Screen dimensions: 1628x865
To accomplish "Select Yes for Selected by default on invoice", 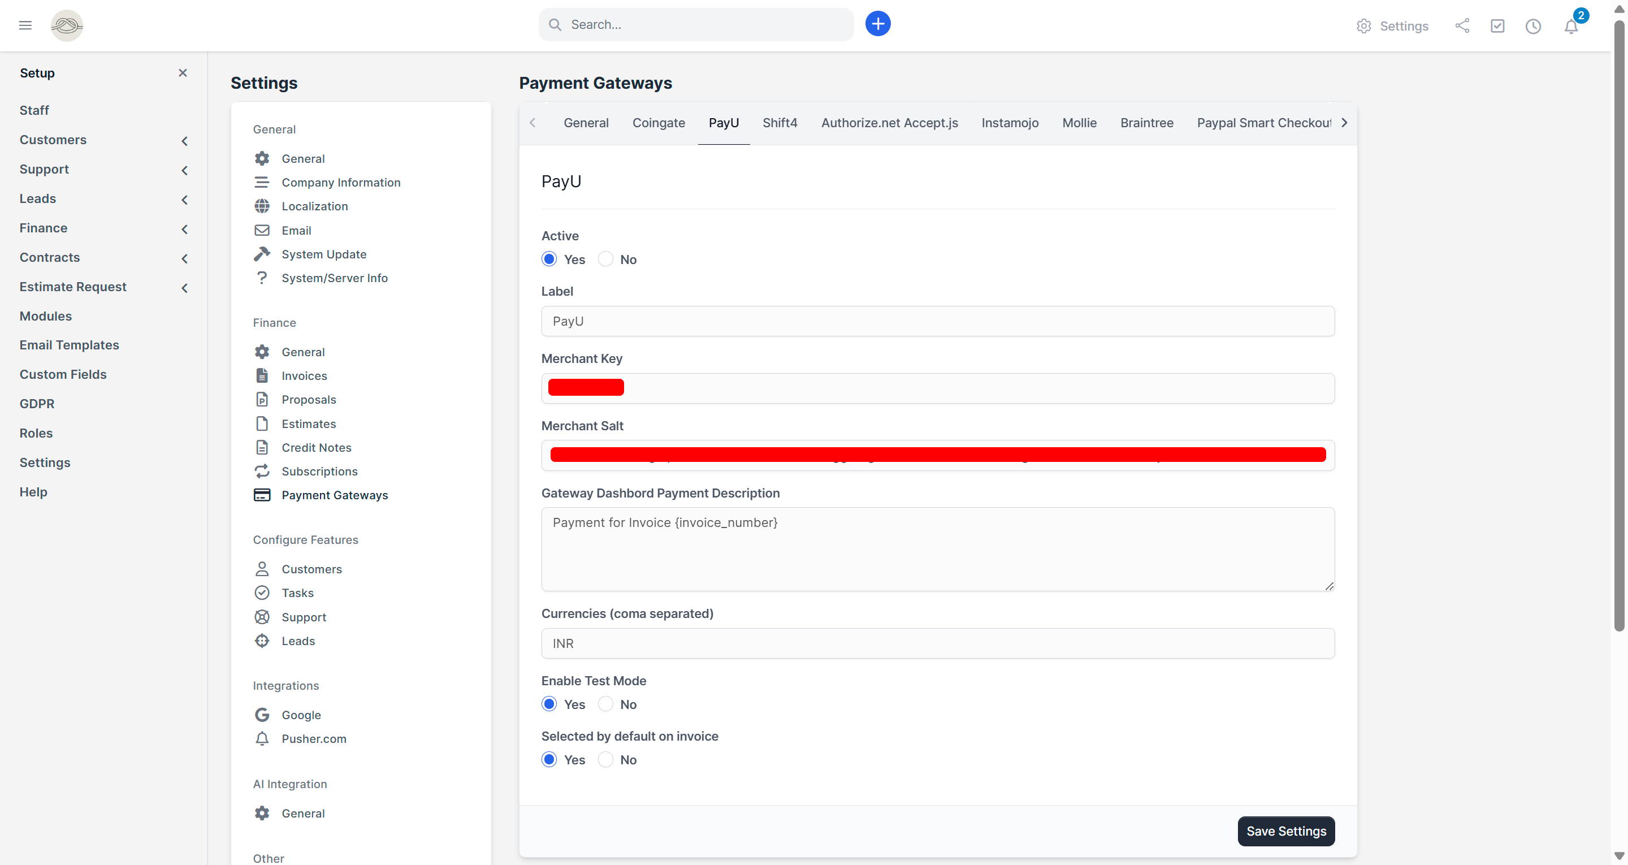I will (x=548, y=759).
